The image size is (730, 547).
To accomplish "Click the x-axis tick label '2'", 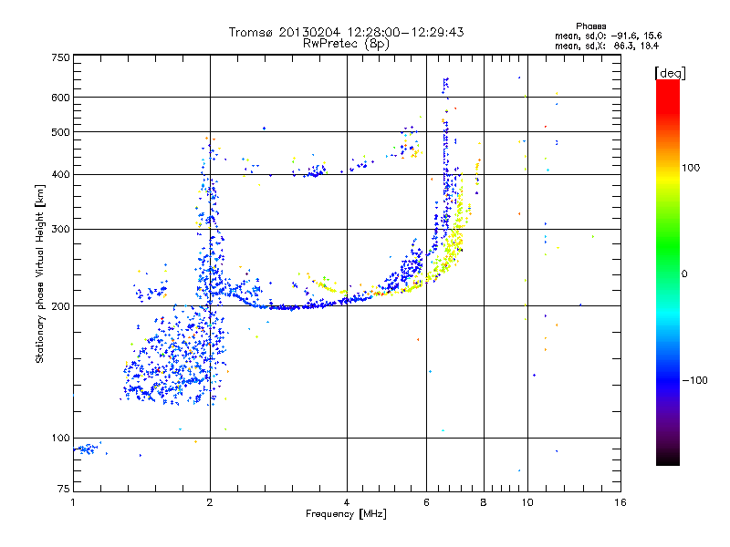I will tap(210, 502).
